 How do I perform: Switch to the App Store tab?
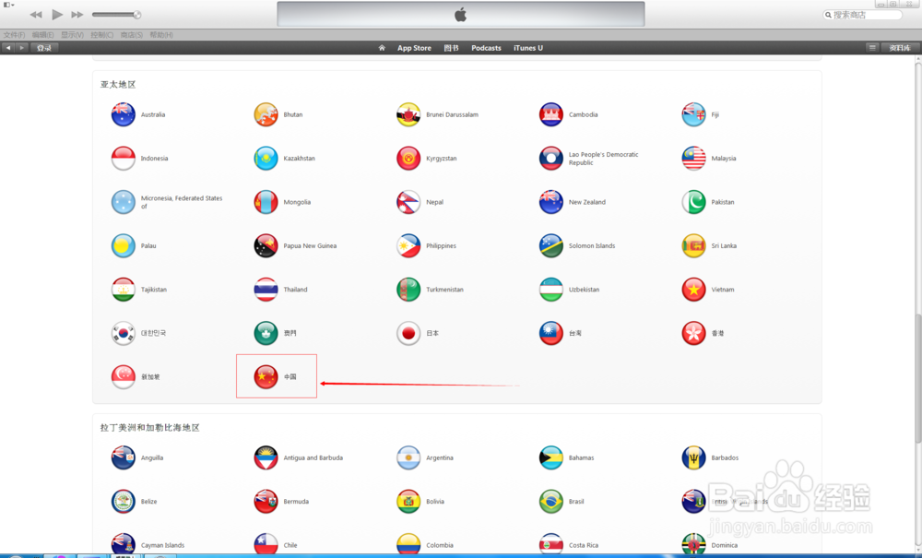pyautogui.click(x=414, y=48)
